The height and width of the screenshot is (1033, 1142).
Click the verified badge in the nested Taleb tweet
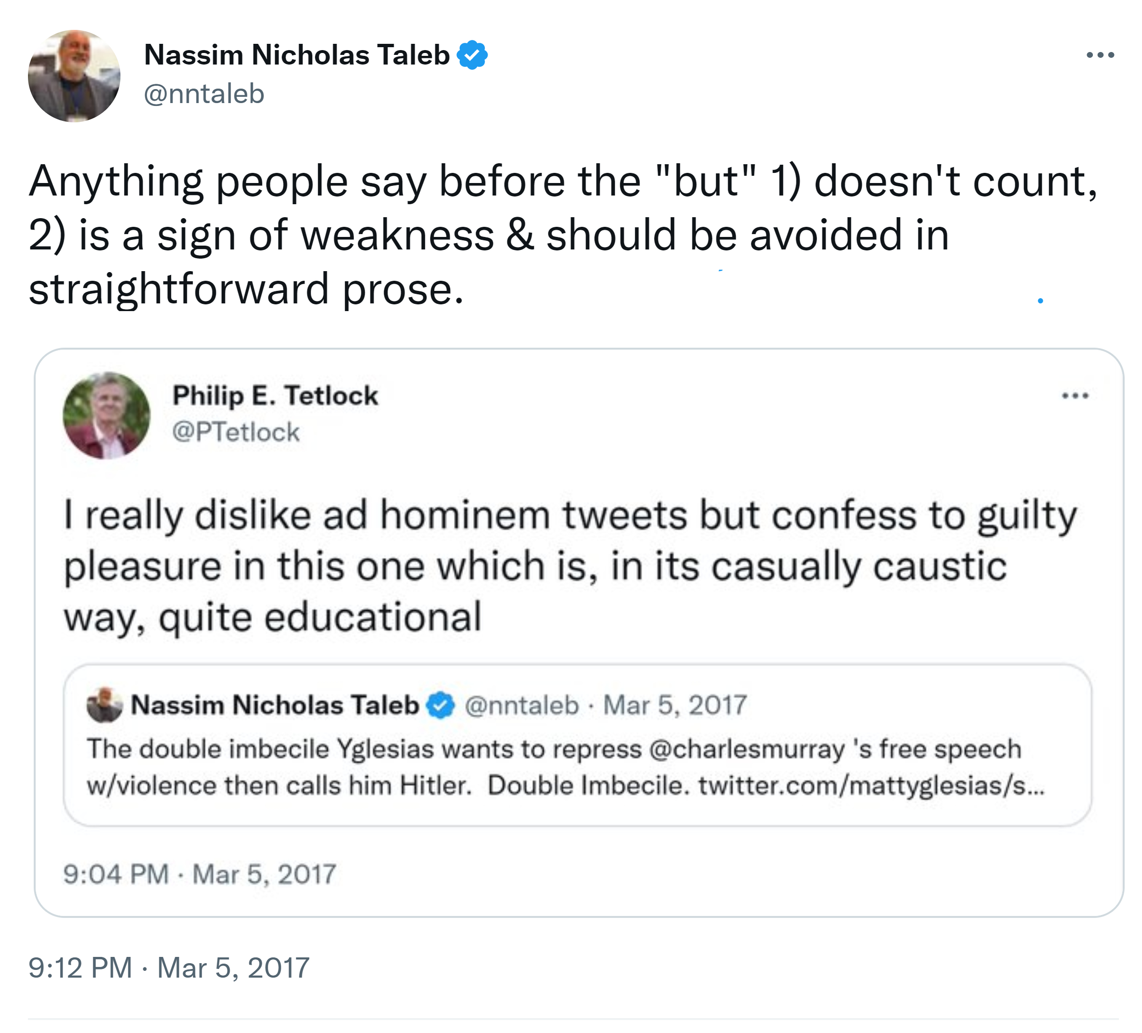click(441, 705)
